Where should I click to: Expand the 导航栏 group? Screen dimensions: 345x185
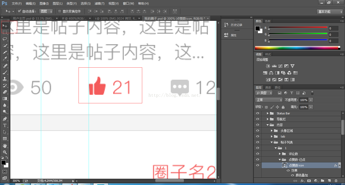267,119
